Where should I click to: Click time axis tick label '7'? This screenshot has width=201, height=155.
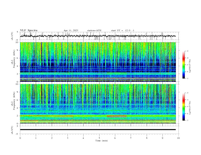(x=131, y=138)
